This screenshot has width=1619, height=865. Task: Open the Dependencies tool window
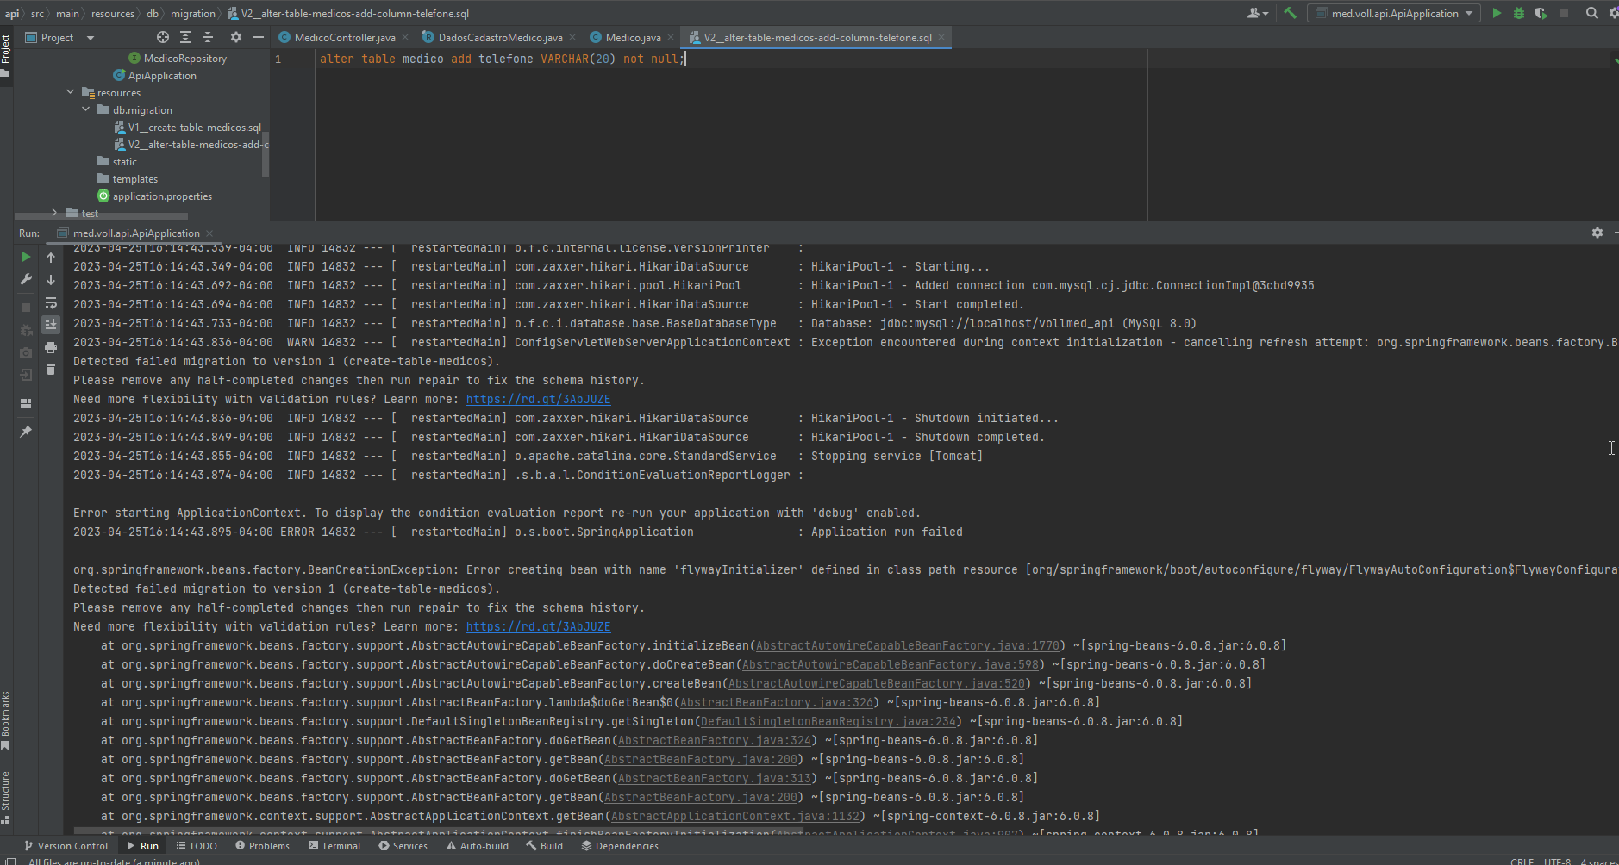click(620, 846)
